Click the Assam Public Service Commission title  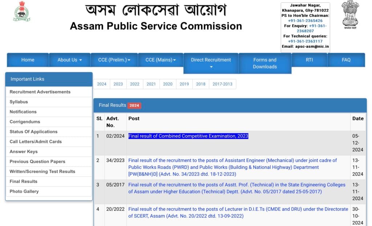click(156, 26)
